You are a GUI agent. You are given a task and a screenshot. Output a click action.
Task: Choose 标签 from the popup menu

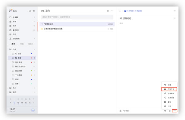(x=169, y=85)
